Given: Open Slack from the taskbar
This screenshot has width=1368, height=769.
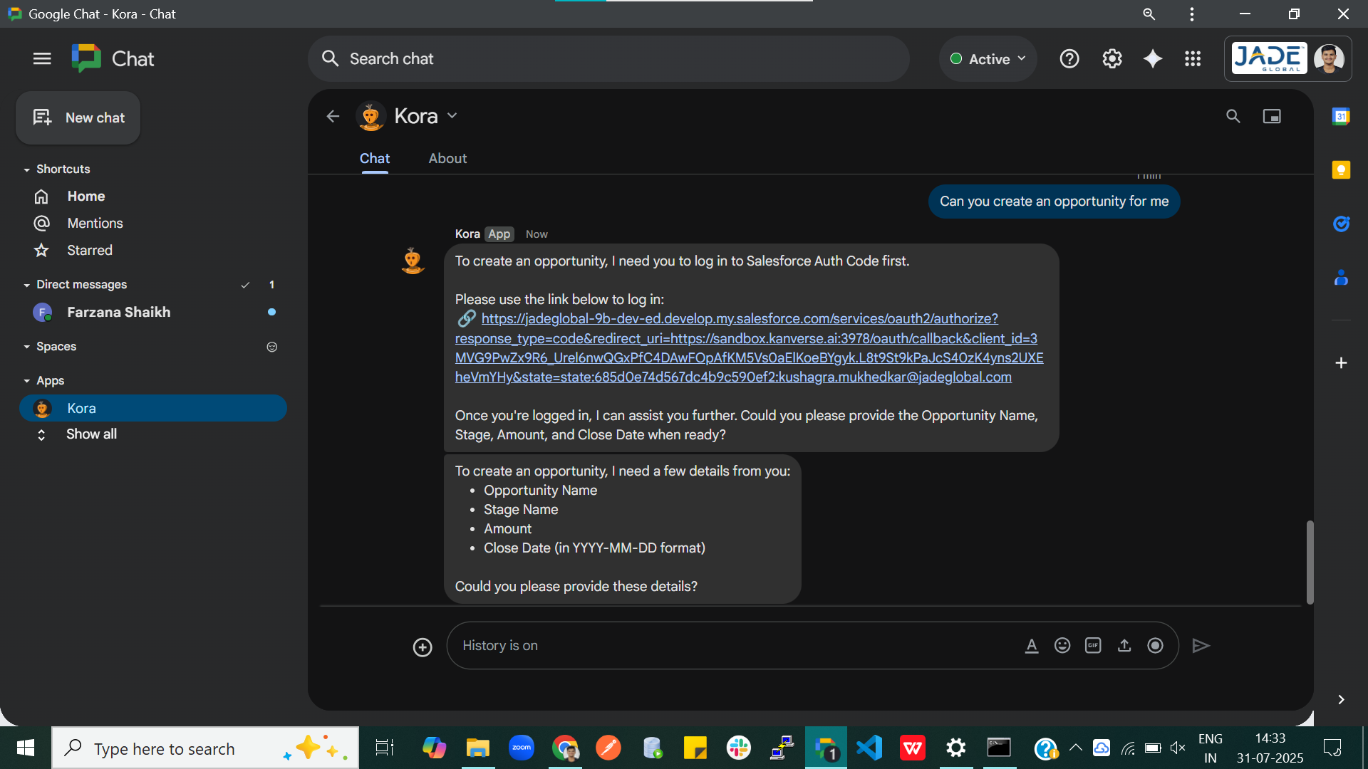Looking at the screenshot, I should 739,748.
